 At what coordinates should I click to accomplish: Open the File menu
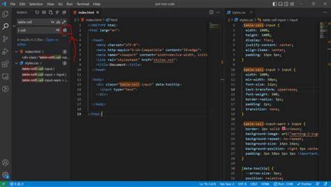[13, 4]
